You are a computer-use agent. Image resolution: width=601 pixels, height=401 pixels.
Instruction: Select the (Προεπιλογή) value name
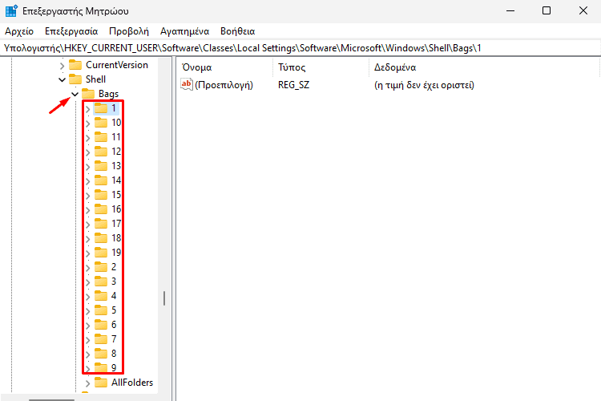coord(224,85)
